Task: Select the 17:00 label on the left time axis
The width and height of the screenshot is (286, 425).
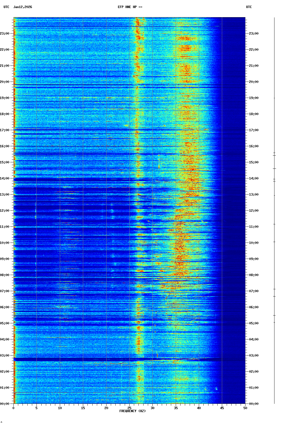Action: pyautogui.click(x=5, y=130)
